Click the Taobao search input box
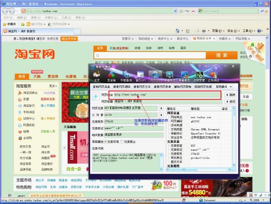 [150, 56]
